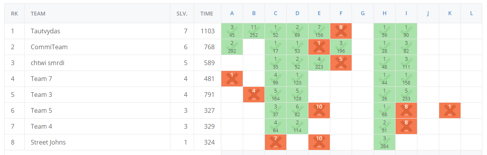Click the SLV. column header
Screen dimensions: 487x155
182,14
